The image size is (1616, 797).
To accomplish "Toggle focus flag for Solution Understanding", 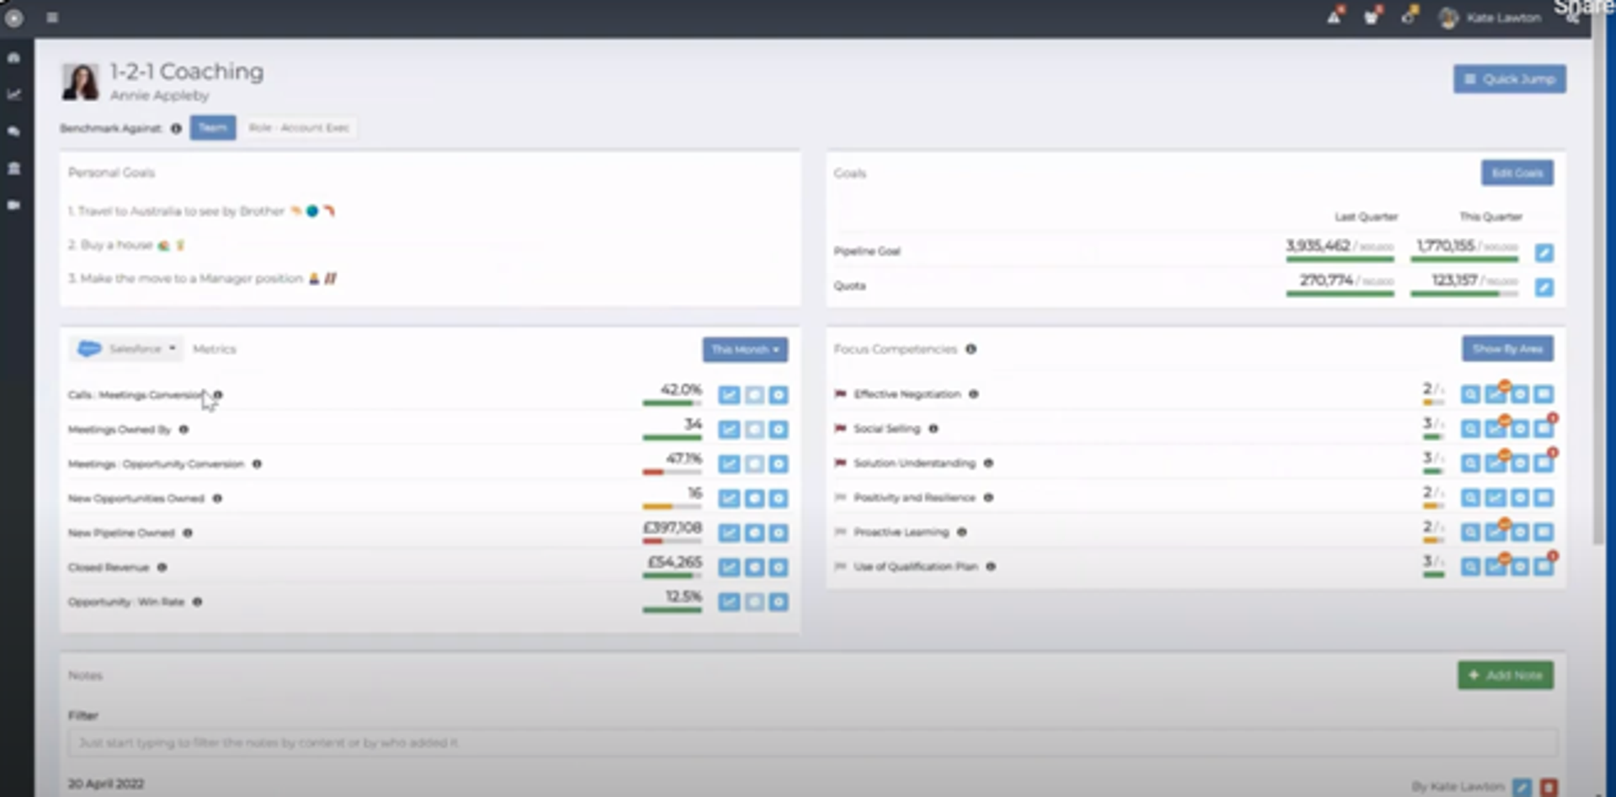I will (840, 463).
